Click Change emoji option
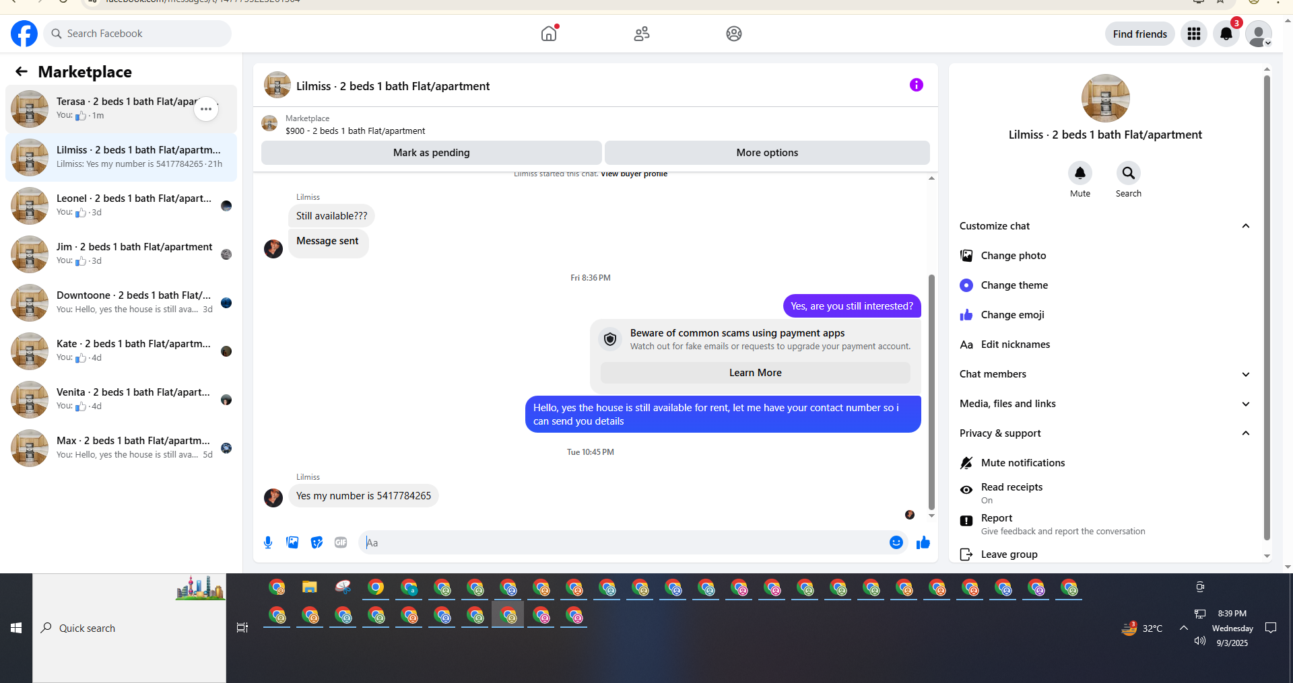Screen dimensions: 1293x683 [1104, 315]
